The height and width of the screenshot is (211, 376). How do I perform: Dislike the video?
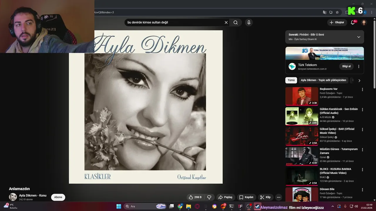[x=209, y=197]
